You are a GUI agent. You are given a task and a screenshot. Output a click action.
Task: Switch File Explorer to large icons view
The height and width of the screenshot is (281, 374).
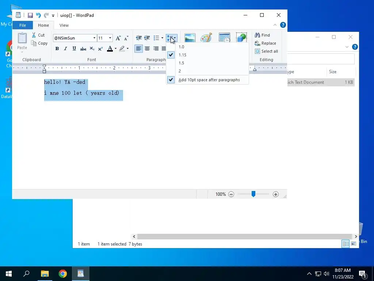354,244
